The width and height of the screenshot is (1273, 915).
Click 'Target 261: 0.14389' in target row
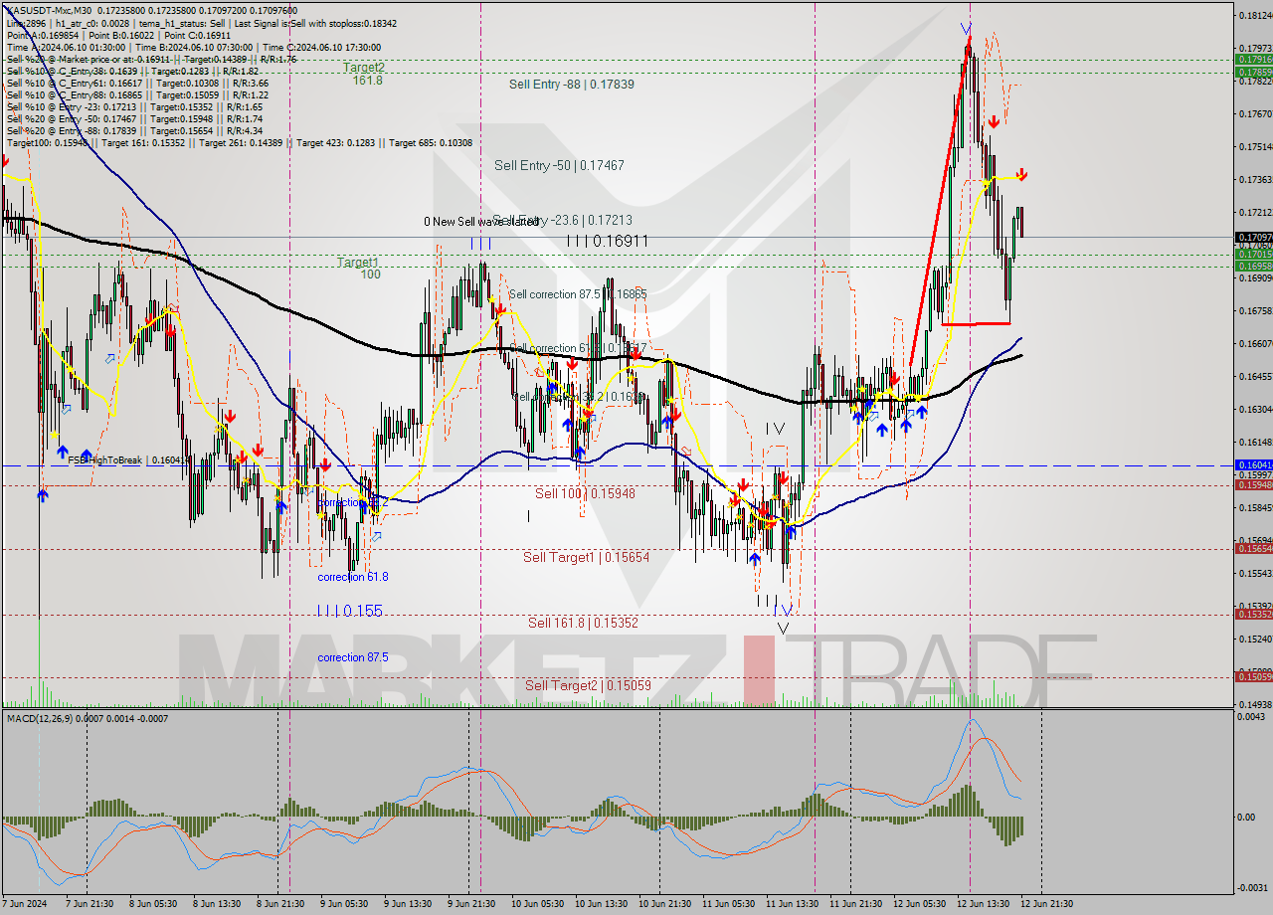point(242,143)
